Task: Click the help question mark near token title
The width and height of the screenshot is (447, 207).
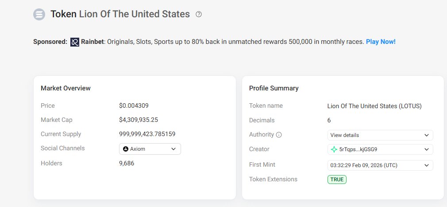Action: coord(199,14)
